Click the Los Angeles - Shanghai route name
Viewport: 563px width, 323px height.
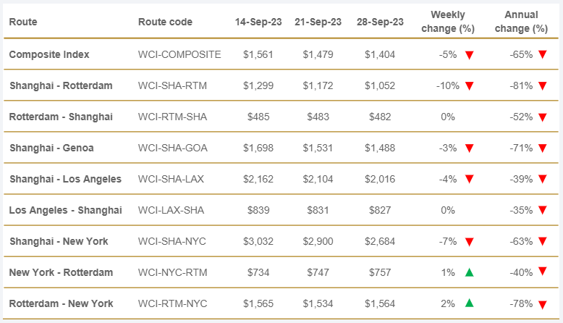[65, 210]
